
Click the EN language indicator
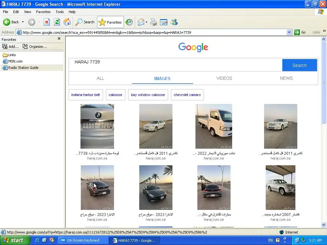pos(270,240)
